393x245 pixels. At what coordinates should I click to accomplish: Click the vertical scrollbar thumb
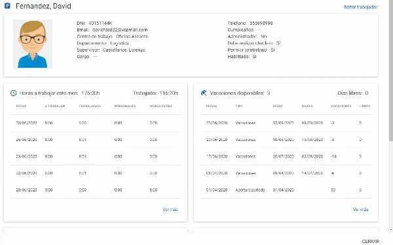391,70
